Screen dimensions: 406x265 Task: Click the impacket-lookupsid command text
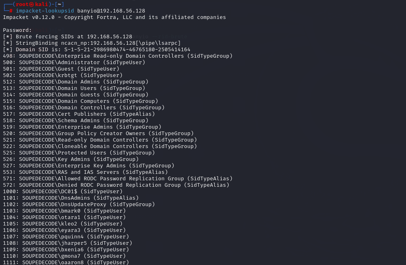(45, 11)
